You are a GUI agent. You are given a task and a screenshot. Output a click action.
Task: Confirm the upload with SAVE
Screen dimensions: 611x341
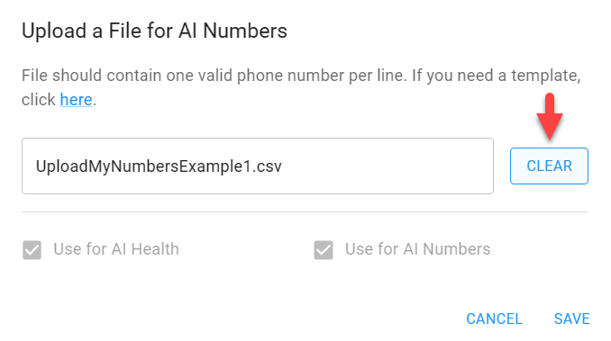pyautogui.click(x=571, y=319)
